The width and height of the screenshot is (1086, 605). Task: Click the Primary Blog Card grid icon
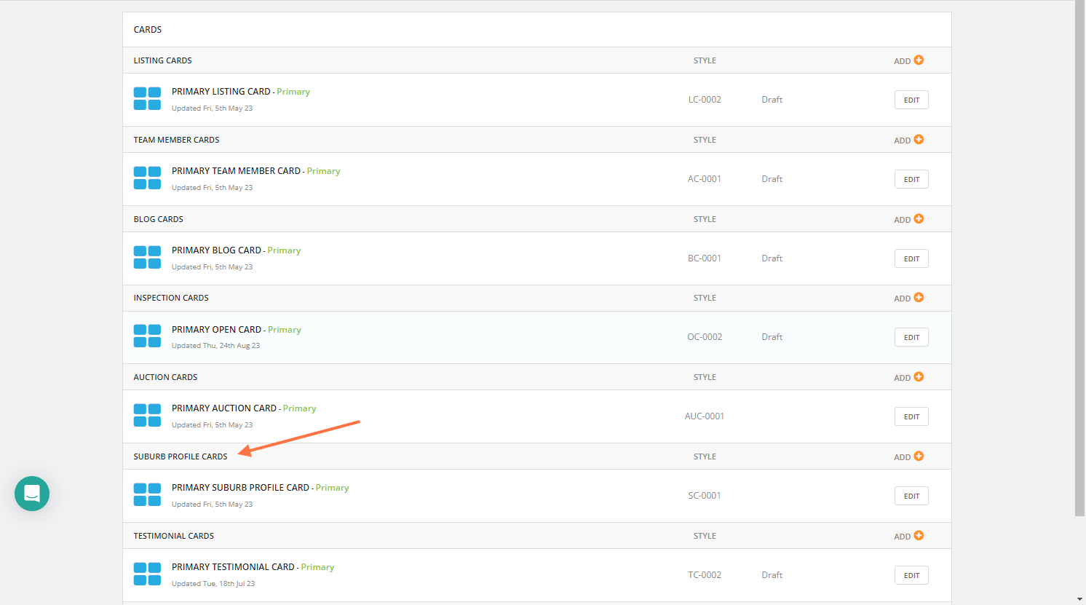pyautogui.click(x=147, y=258)
